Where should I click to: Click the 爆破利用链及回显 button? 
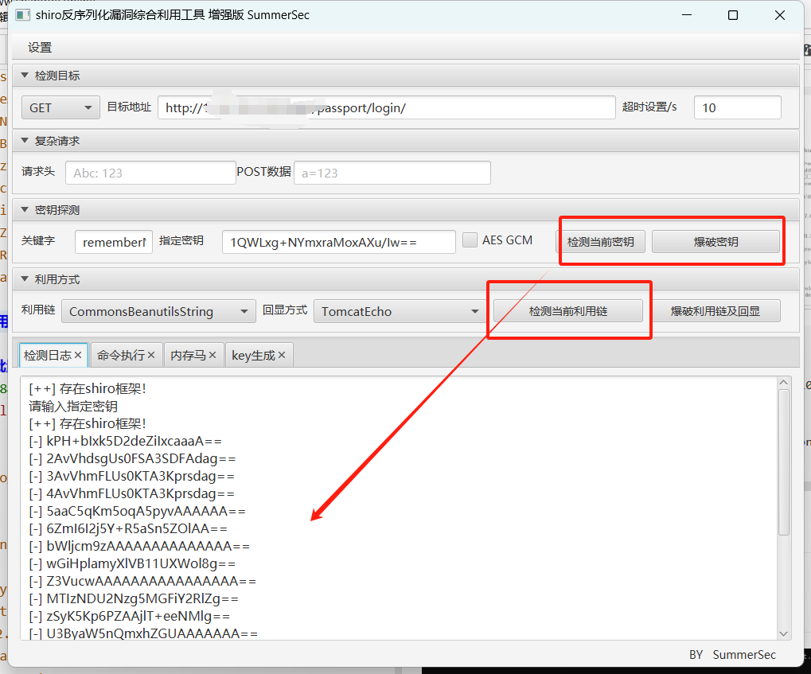pos(715,311)
